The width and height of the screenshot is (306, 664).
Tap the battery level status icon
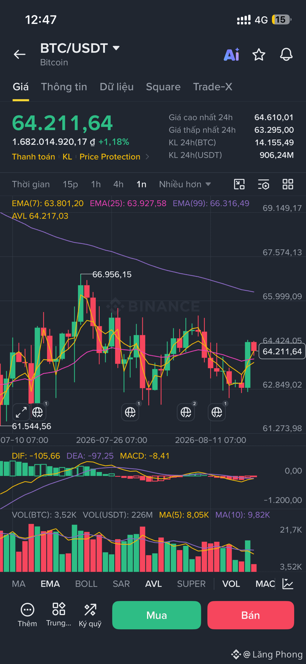[281, 20]
